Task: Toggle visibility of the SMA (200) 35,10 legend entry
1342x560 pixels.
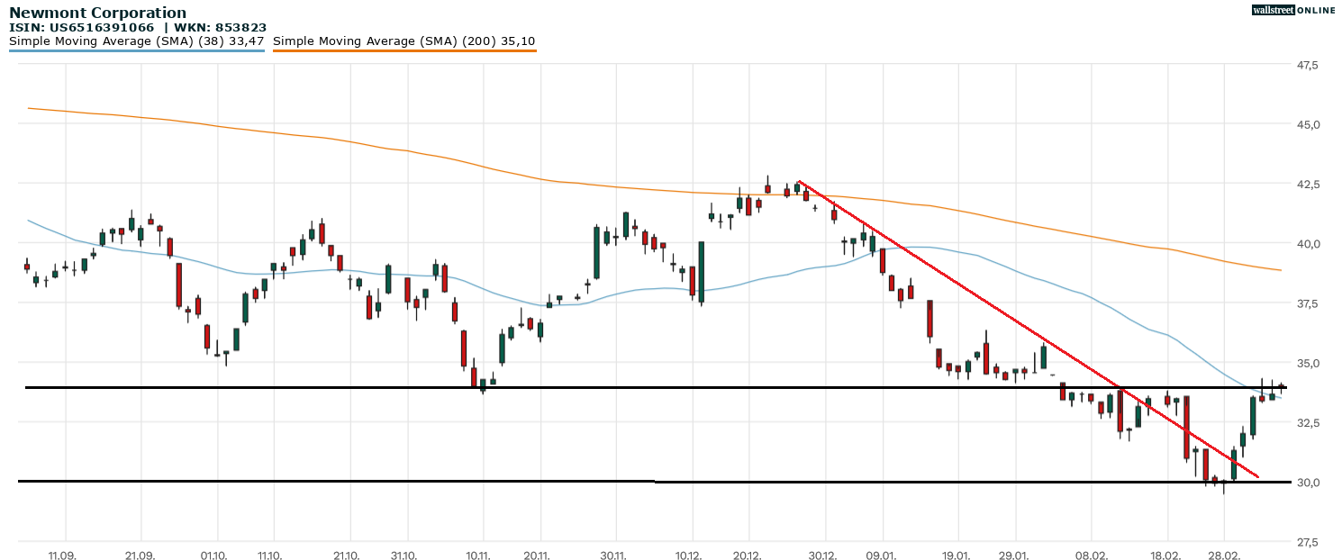Action: click(405, 41)
